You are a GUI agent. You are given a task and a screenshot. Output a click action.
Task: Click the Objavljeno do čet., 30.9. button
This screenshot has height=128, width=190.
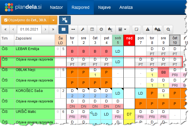25,20
